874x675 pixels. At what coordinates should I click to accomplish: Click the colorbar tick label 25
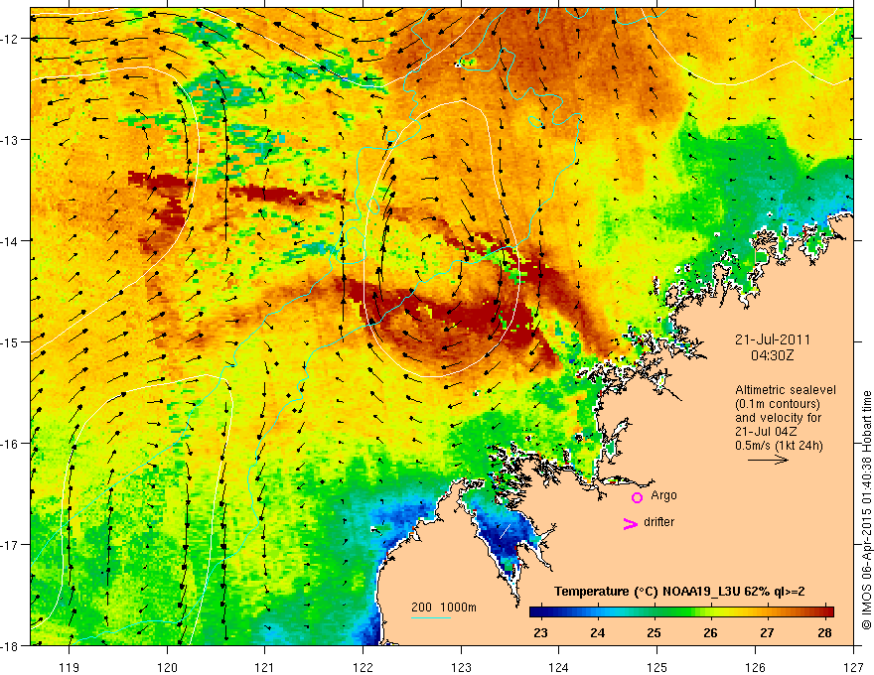654,632
